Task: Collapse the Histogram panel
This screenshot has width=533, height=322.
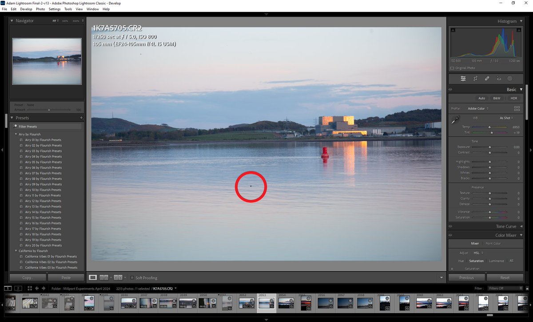Action: 521,21
